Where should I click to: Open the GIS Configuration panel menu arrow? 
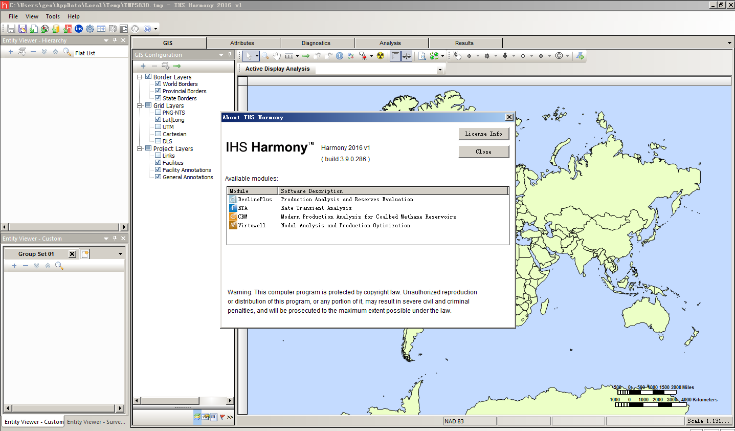point(221,55)
